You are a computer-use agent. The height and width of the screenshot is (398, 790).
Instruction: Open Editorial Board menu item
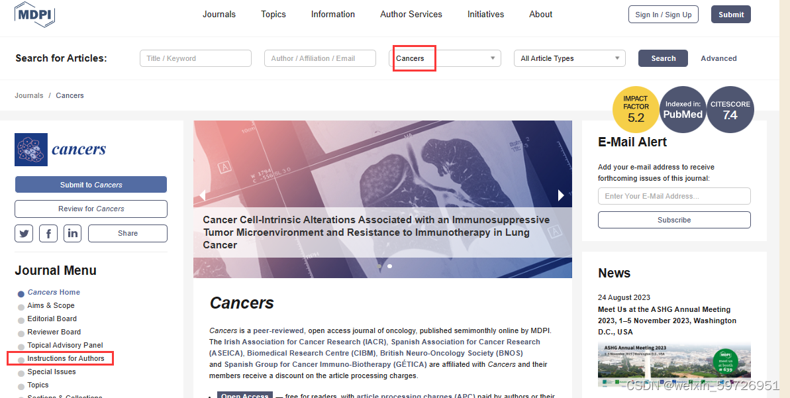click(52, 319)
